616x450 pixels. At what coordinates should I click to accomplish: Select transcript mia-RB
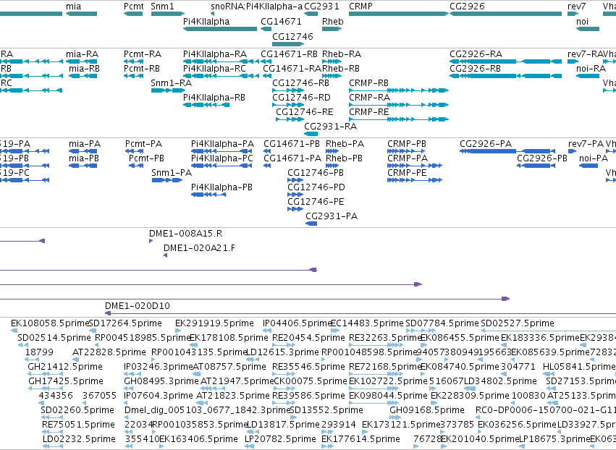click(x=83, y=76)
